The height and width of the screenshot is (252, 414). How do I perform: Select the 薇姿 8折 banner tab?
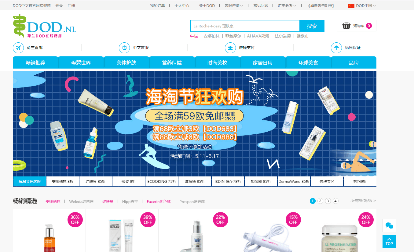[x=129, y=181]
